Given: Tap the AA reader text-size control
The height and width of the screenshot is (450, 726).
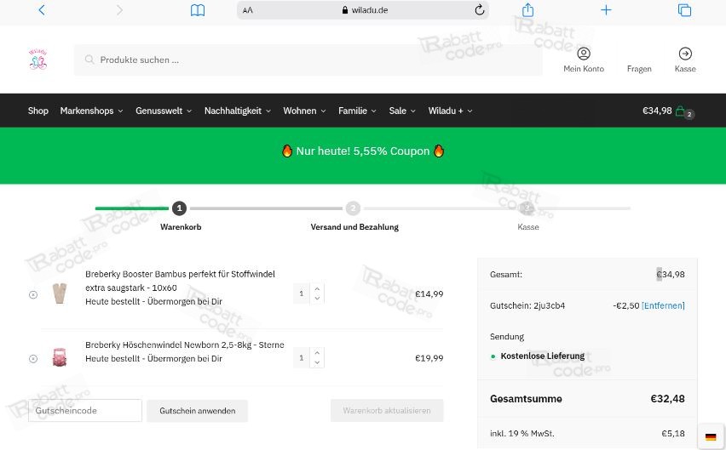Looking at the screenshot, I should [x=248, y=10].
